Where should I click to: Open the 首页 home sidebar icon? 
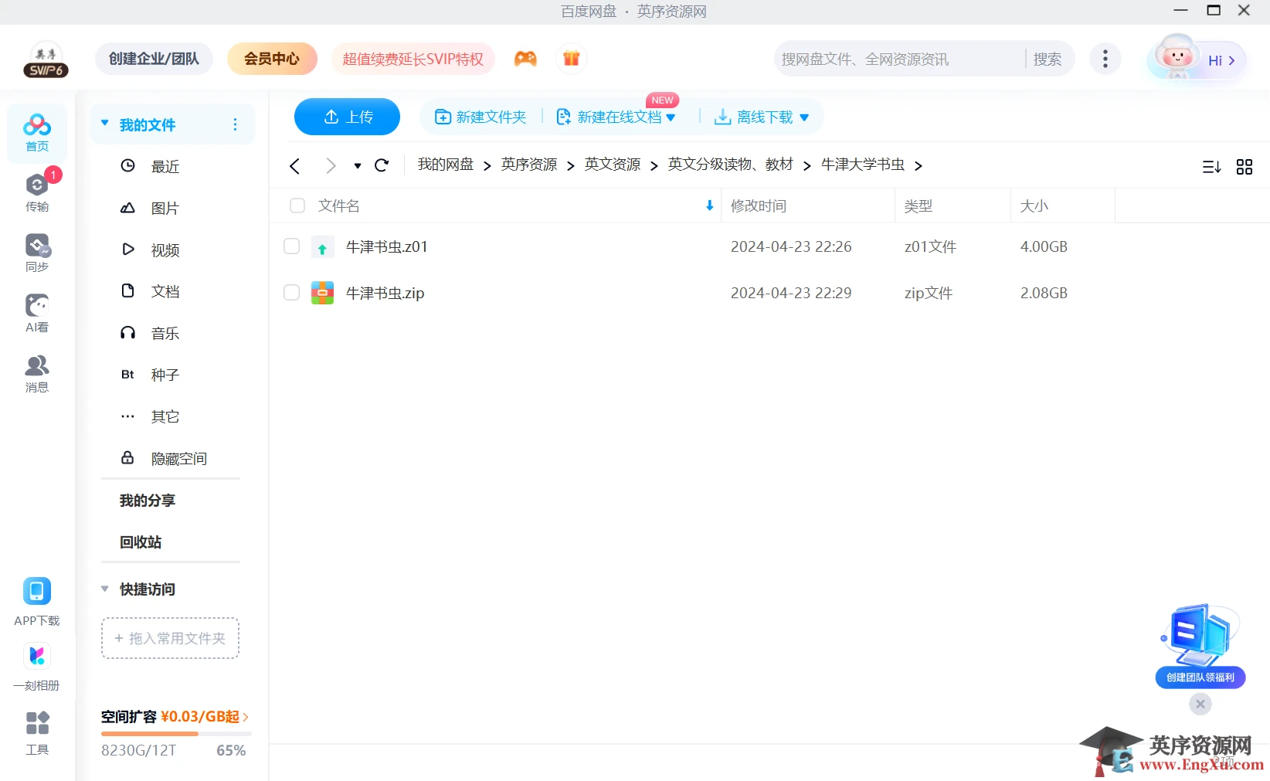point(37,133)
